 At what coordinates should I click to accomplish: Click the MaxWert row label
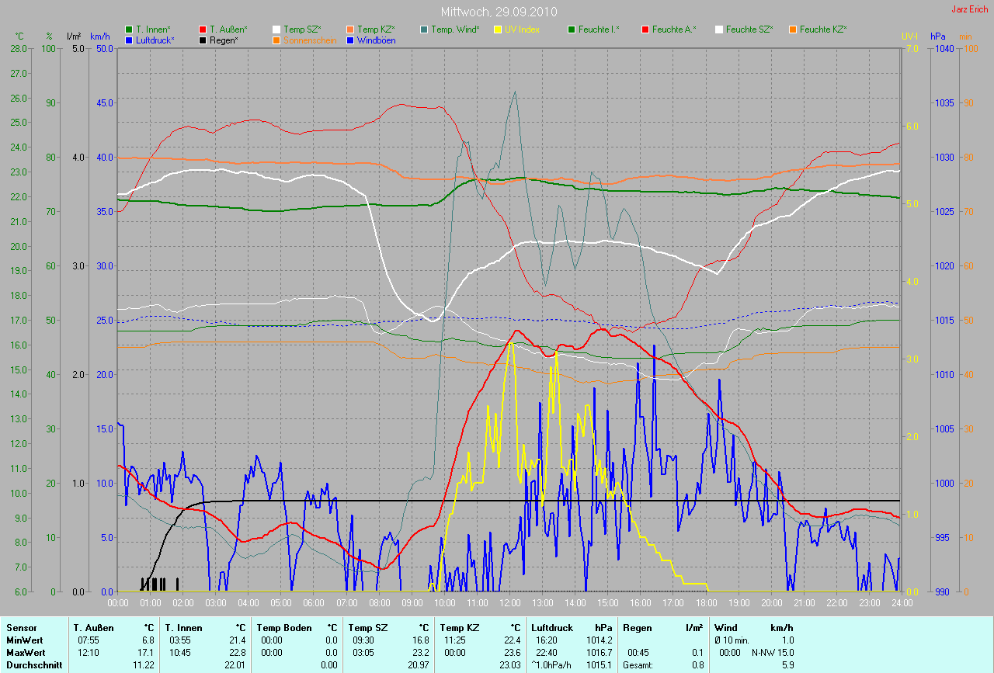point(25,652)
